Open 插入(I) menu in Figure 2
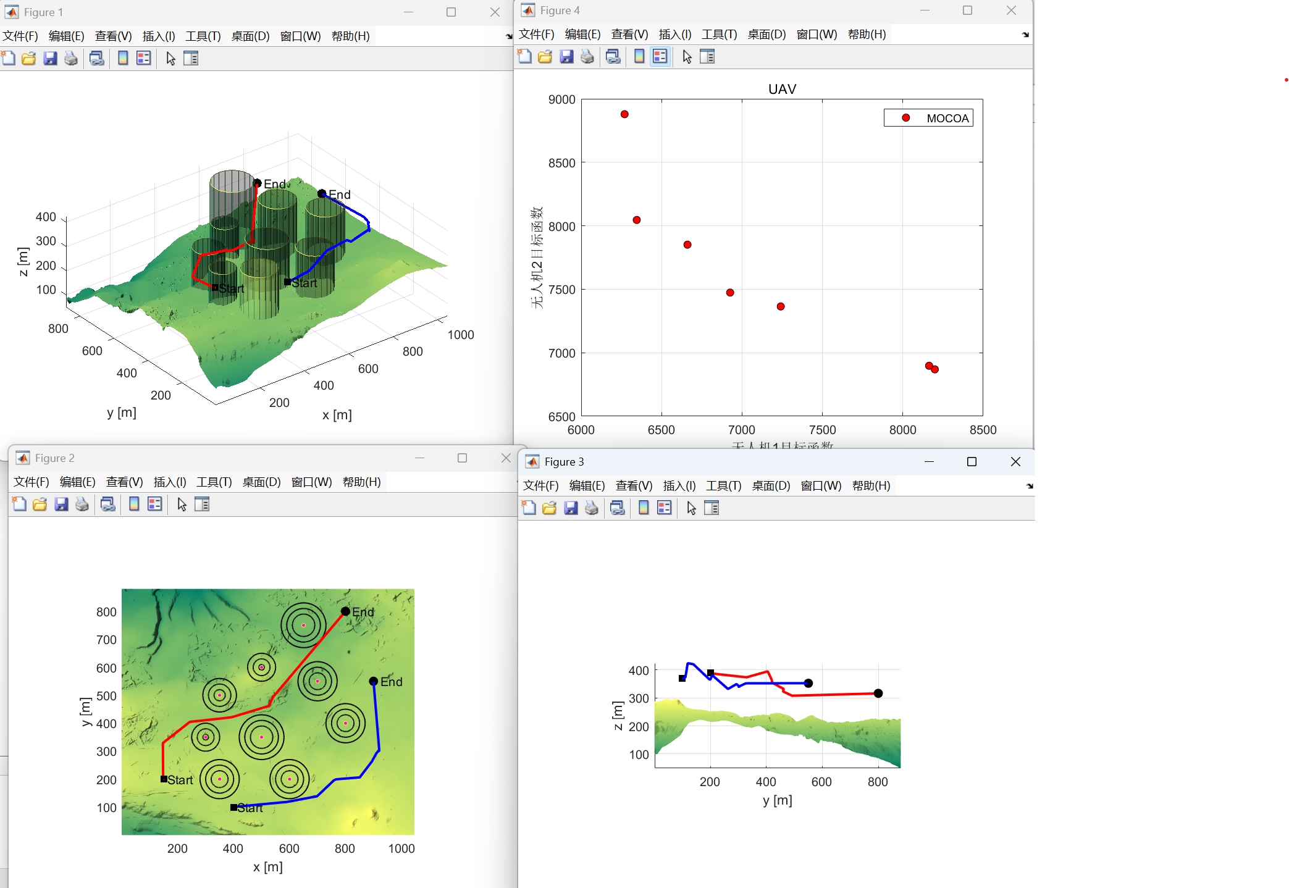 click(x=169, y=482)
